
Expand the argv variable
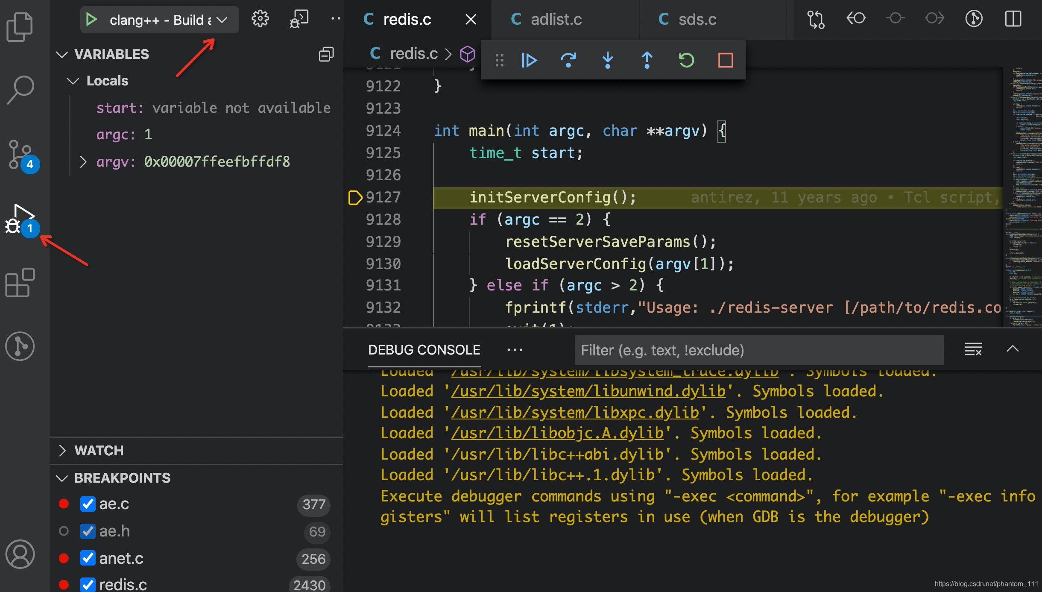tap(83, 162)
